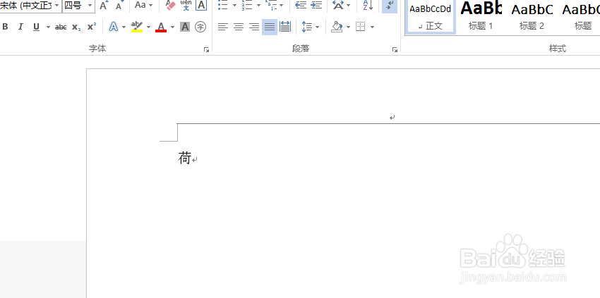The image size is (600, 298).
Task: Open the multilevel list dropdown arrow
Action: [x=282, y=6]
